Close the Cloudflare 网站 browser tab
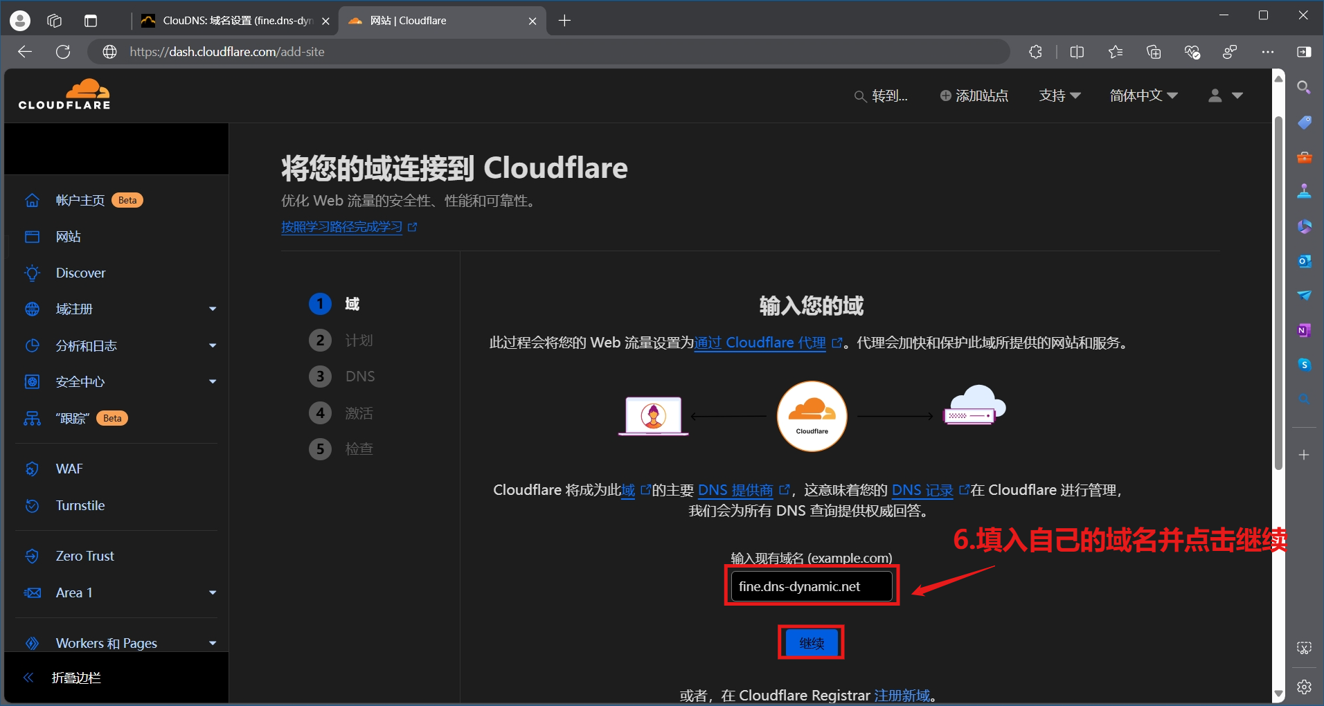Viewport: 1324px width, 706px height. pyautogui.click(x=533, y=21)
